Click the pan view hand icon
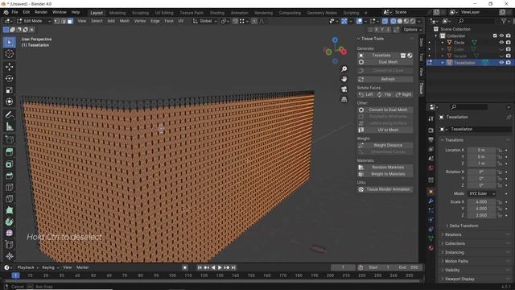 coord(344,79)
